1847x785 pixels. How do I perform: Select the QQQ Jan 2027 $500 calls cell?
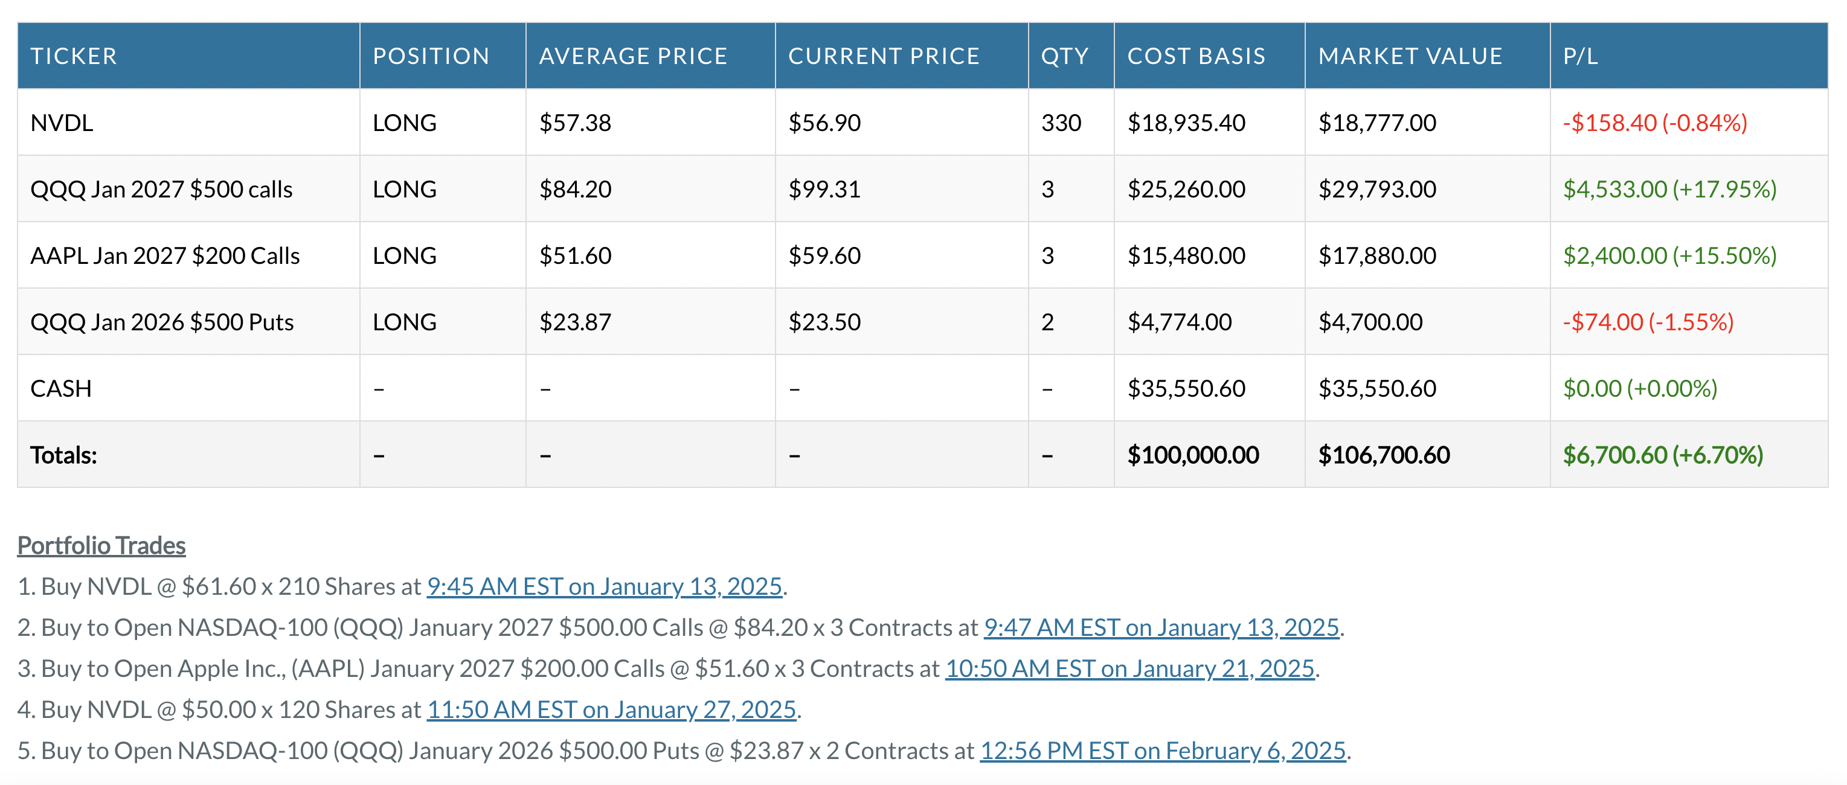pyautogui.click(x=161, y=189)
